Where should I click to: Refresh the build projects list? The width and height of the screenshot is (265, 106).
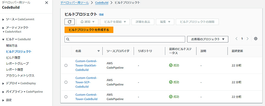coord(69,22)
